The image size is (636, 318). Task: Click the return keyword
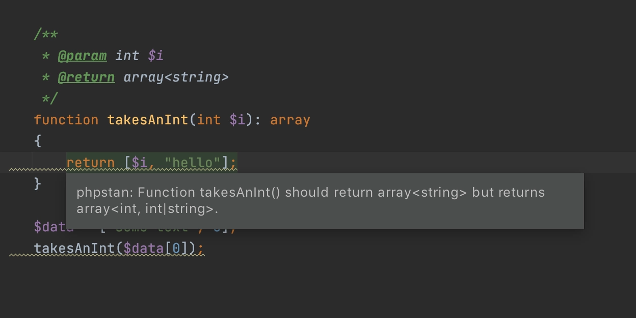tap(90, 163)
